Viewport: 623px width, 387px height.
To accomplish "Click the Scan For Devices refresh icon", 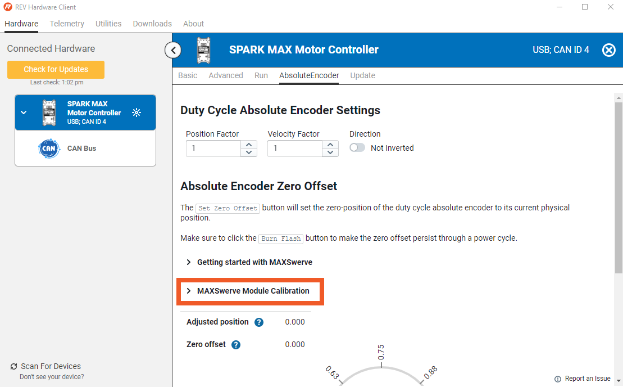I will (14, 366).
